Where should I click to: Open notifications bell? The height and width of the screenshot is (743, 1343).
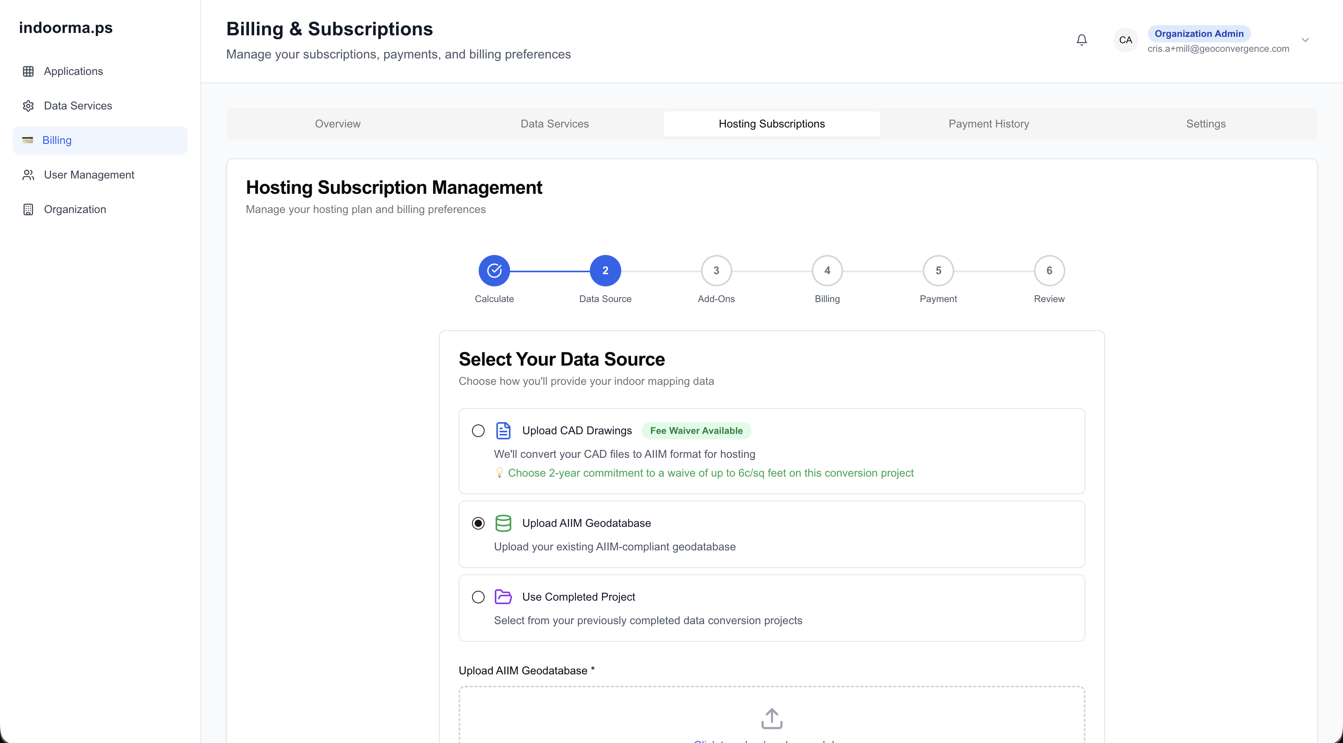1082,40
